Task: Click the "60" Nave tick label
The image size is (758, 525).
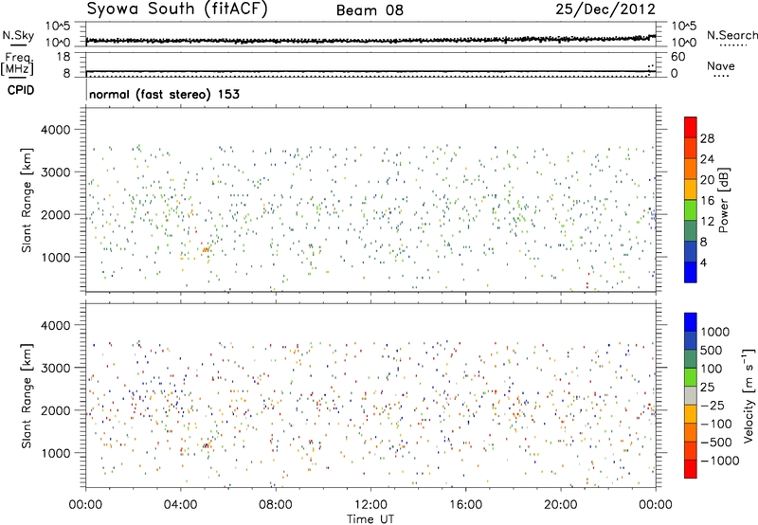Action: 677,57
